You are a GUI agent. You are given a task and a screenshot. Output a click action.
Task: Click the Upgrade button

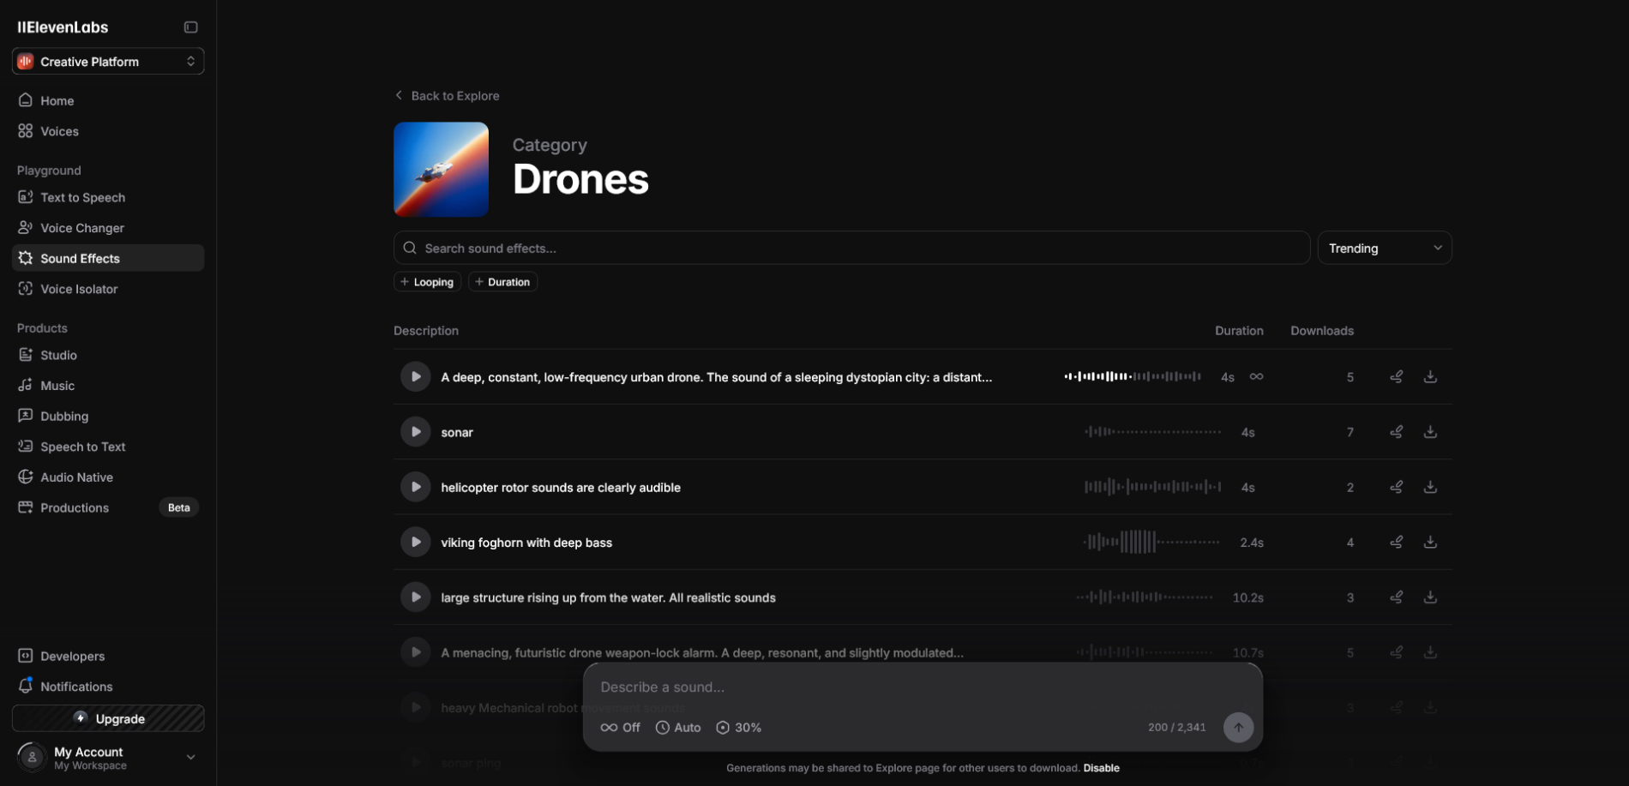(108, 718)
